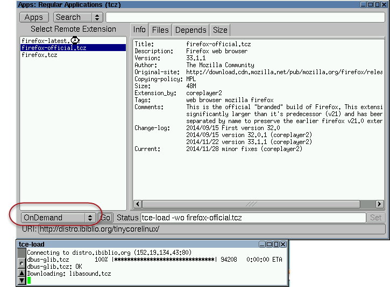This screenshot has width=390, height=287.
Task: Expand the OnDemand install mode dropdown
Action: coord(59,218)
